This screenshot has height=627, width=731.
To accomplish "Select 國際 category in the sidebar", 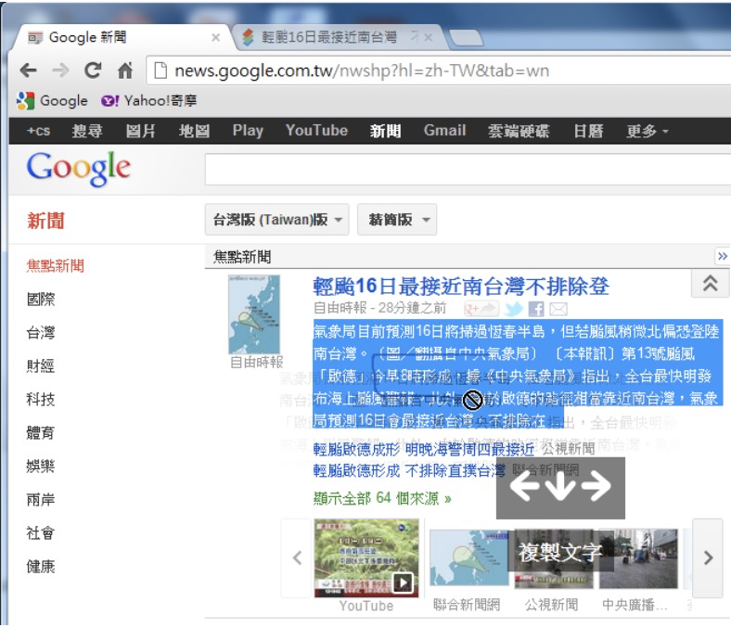I will click(41, 300).
